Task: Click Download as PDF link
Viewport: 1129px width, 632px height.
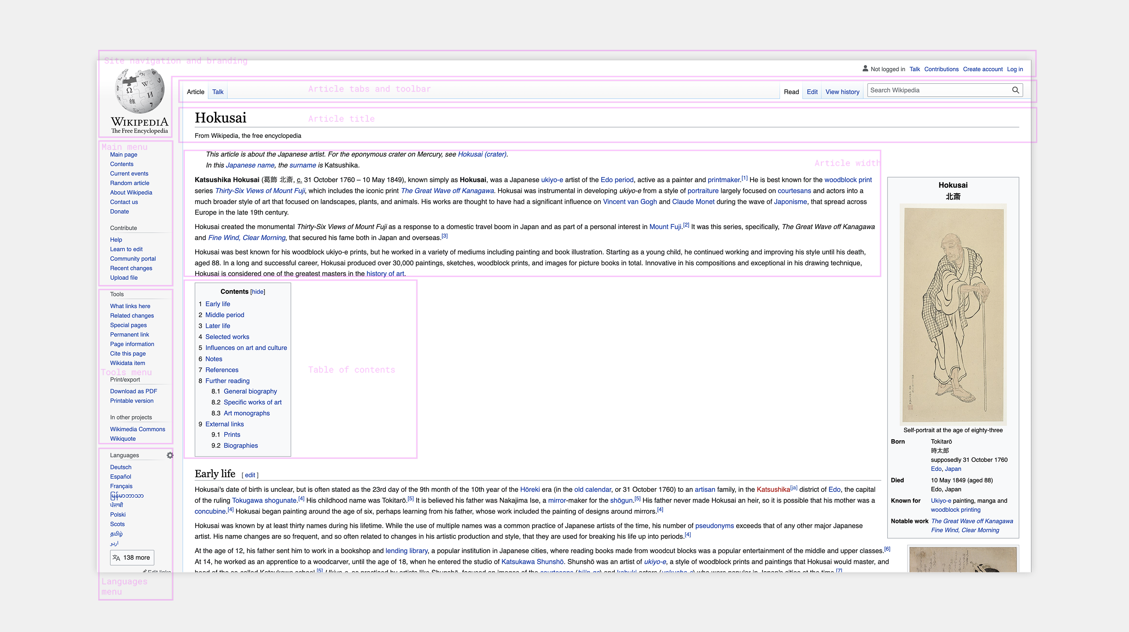Action: point(134,391)
